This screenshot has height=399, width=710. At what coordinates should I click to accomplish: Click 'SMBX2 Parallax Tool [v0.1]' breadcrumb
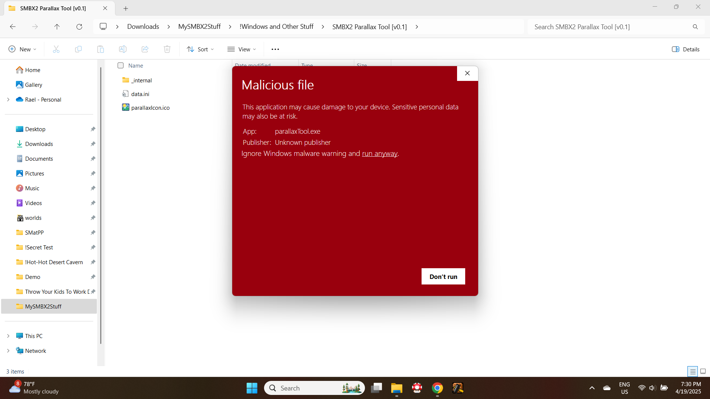click(369, 27)
